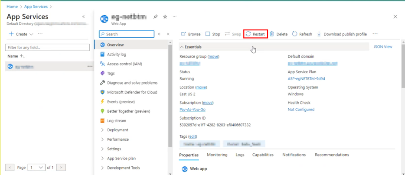Viewport: 405px width, 175px height.
Task: Collapse the App Services list pane
Action: tap(83, 16)
